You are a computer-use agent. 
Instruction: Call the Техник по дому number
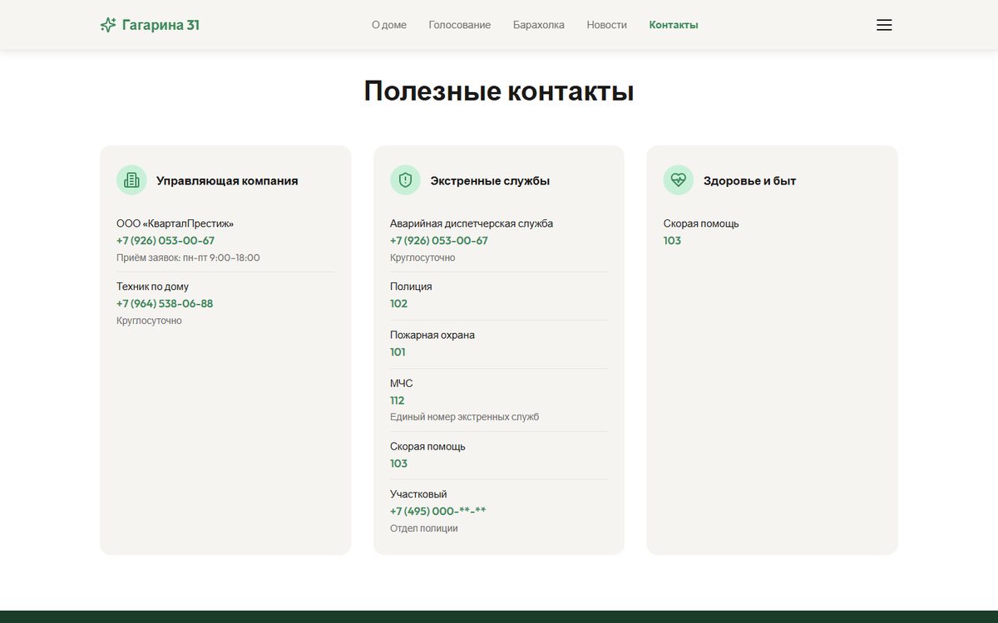click(165, 304)
